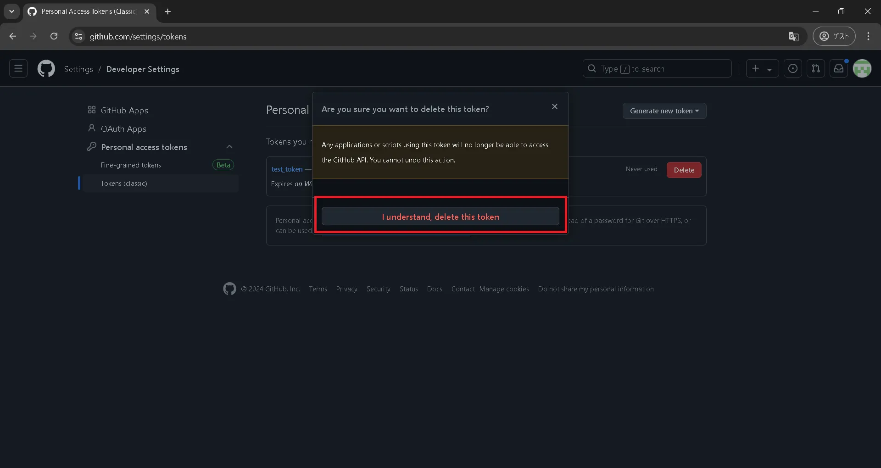Open GitHub Apps in sidebar
Image resolution: width=881 pixels, height=468 pixels.
tap(124, 110)
